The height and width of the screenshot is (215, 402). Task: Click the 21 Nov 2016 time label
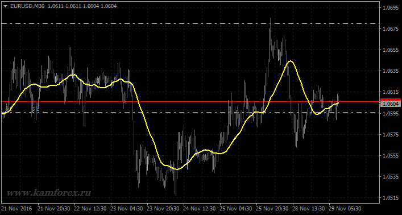point(16,208)
